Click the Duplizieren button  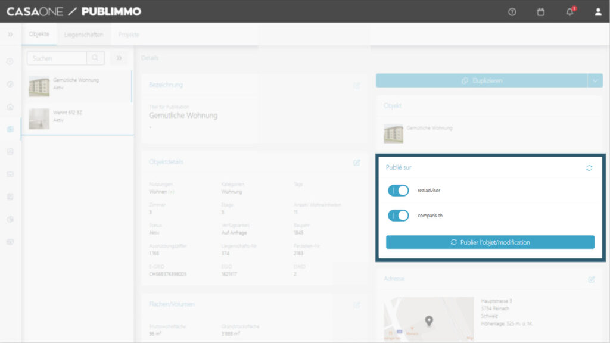pyautogui.click(x=481, y=80)
